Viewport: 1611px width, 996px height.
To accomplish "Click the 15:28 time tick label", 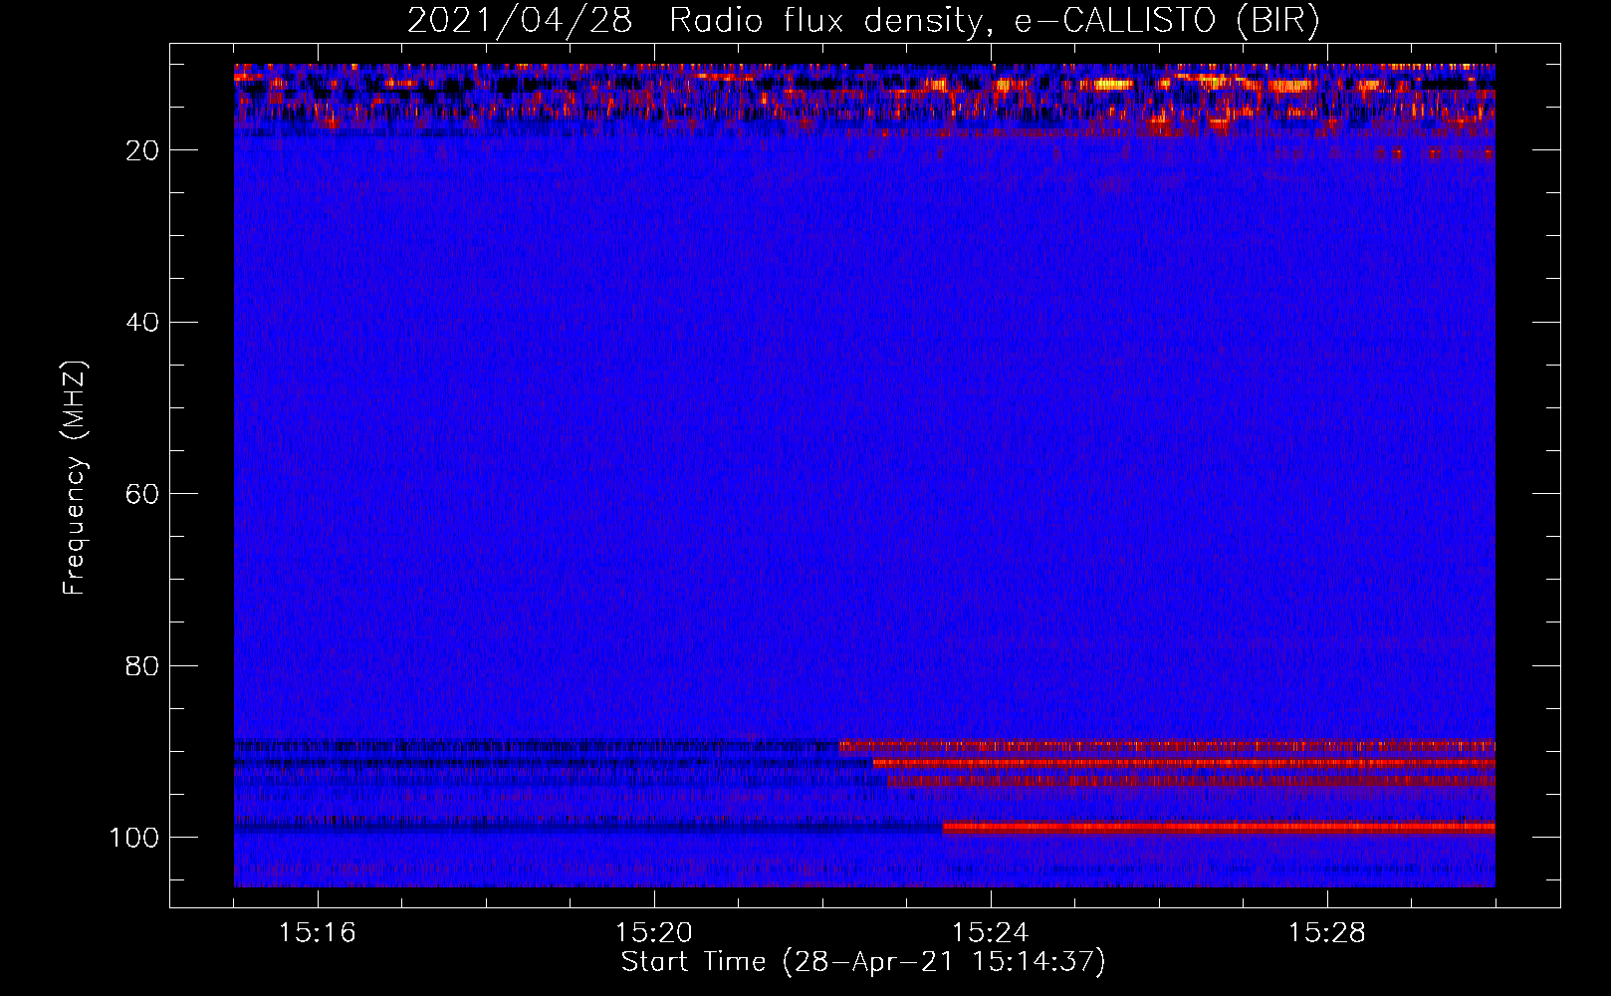I will click(x=1327, y=933).
